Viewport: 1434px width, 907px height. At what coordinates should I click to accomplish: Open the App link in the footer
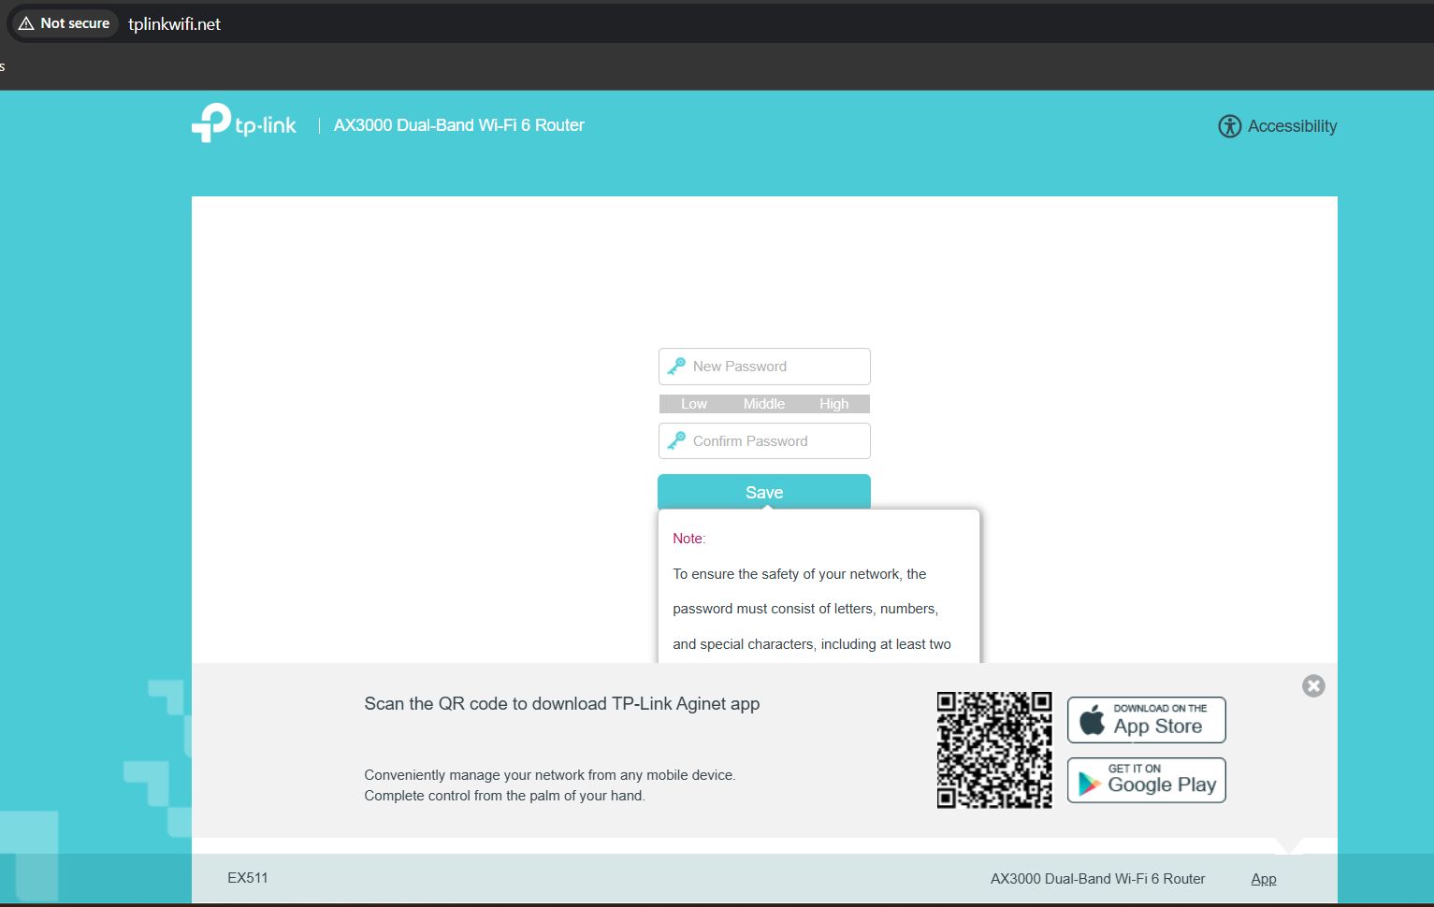pos(1263,878)
